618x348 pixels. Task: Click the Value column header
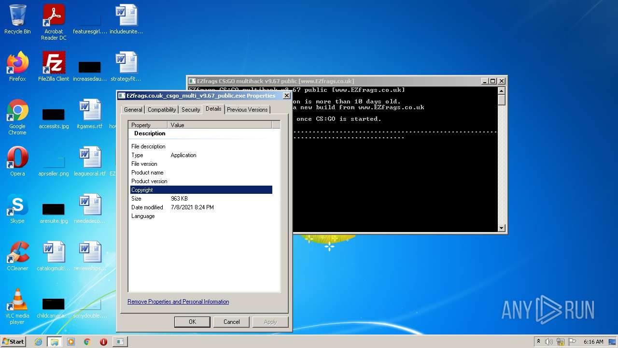[x=220, y=125]
